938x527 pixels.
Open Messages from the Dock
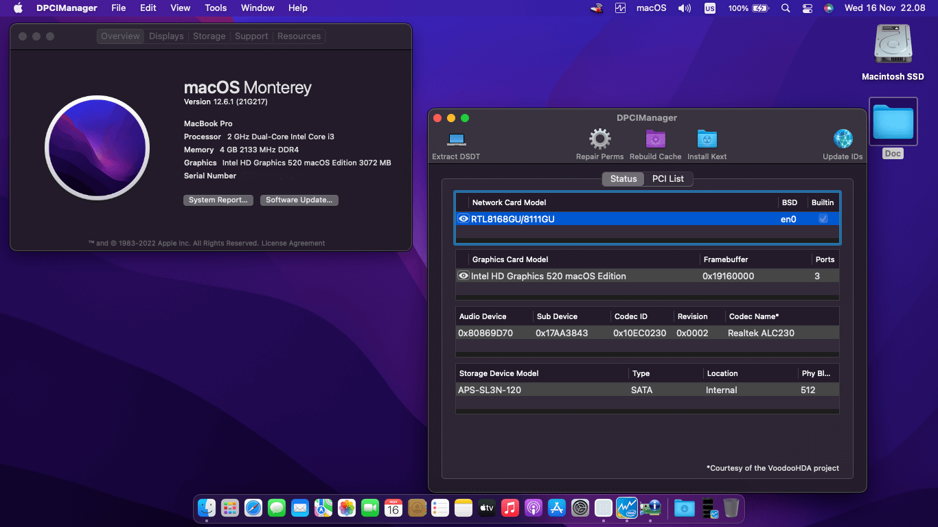point(277,508)
